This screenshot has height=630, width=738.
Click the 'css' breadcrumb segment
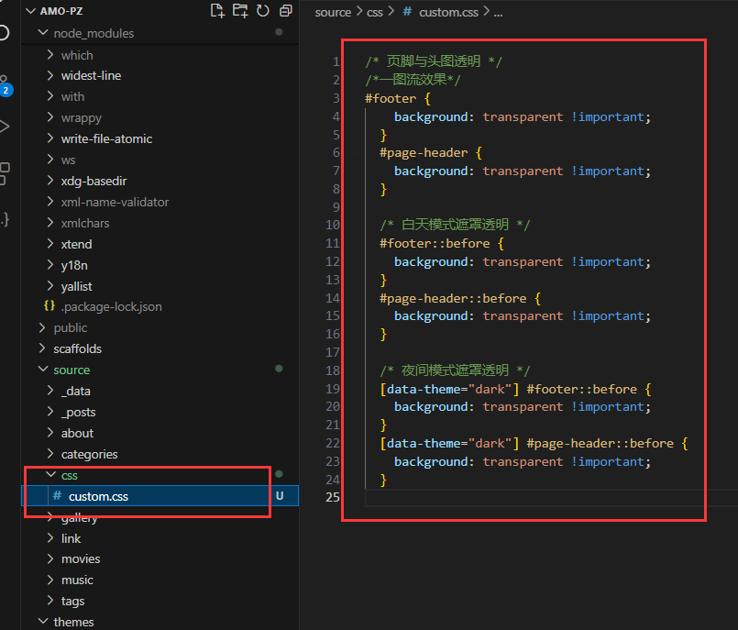374,12
